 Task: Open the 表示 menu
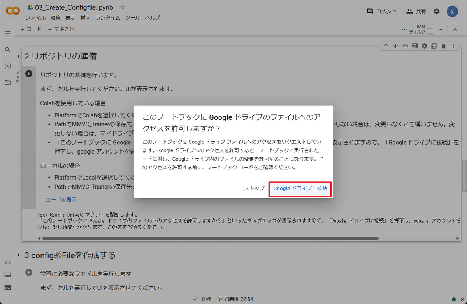pyautogui.click(x=70, y=18)
